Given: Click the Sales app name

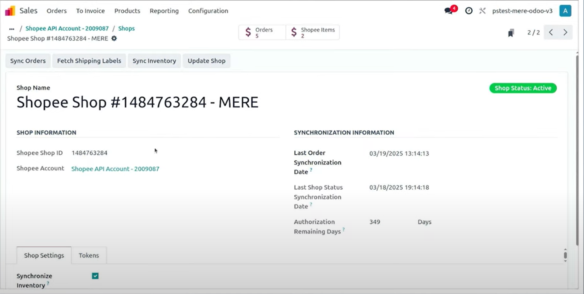Looking at the screenshot, I should pyautogui.click(x=29, y=11).
